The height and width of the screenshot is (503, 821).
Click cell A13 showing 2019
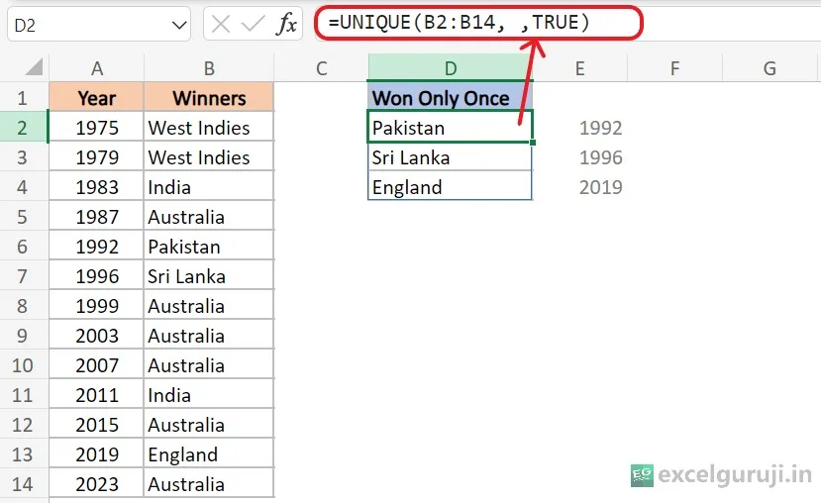97,454
